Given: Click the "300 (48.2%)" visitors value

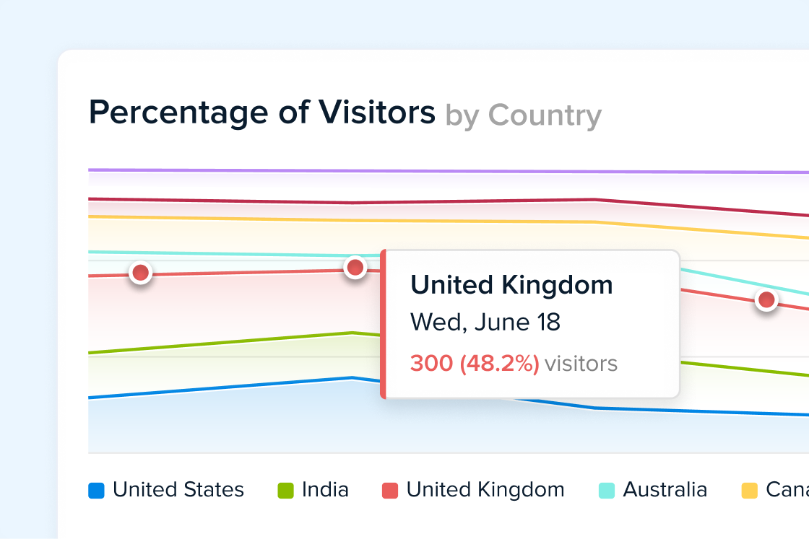Looking at the screenshot, I should coord(475,363).
